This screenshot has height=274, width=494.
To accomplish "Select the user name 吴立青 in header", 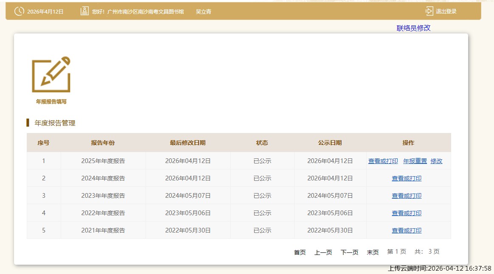I will [203, 11].
